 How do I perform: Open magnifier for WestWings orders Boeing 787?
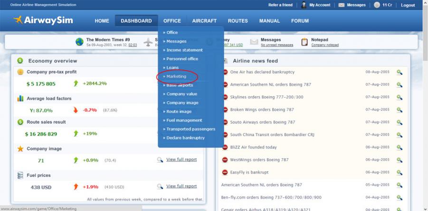[x=399, y=160]
